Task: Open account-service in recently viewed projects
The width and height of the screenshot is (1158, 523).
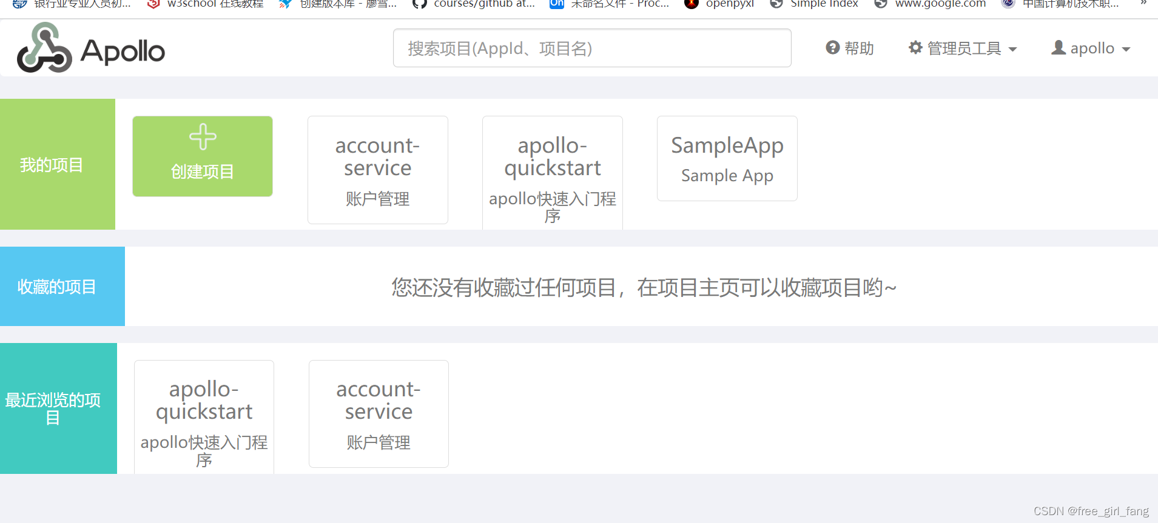Action: [379, 414]
